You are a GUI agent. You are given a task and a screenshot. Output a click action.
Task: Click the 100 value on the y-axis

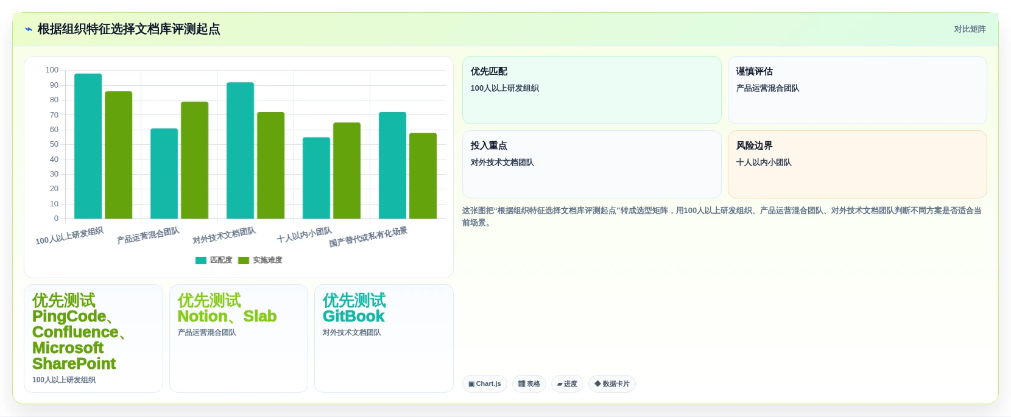click(52, 70)
